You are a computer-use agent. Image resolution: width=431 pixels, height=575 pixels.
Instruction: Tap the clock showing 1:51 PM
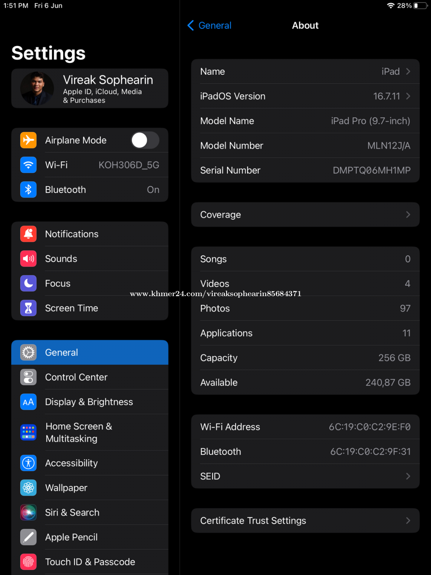click(x=16, y=6)
